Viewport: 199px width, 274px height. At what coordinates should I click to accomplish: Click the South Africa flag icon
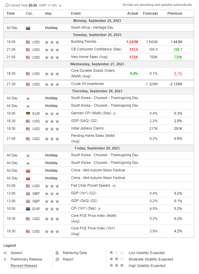28,28
